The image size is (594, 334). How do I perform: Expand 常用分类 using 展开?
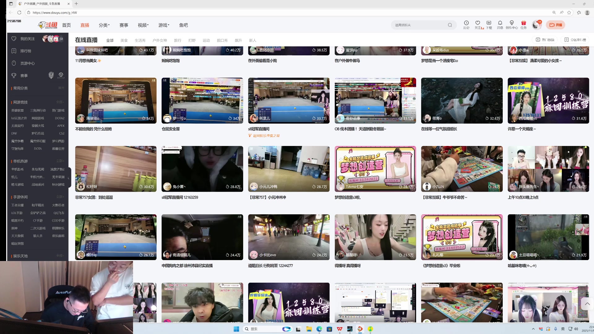[x=61, y=88]
